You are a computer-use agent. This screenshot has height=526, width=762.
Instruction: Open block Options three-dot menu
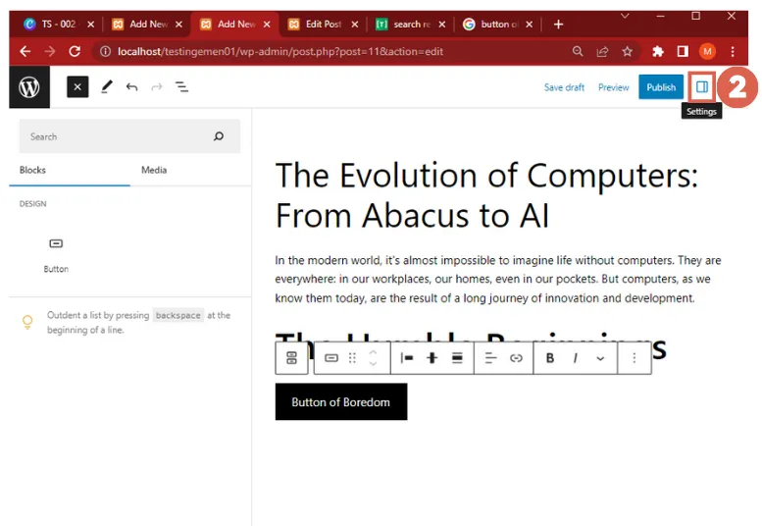(x=635, y=358)
